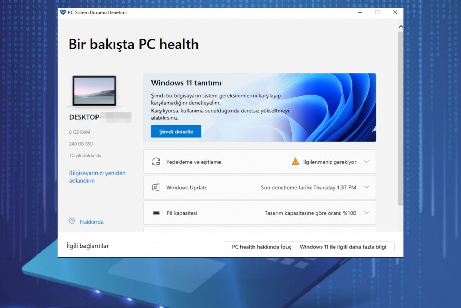Click the backup and sync arrows icon
This screenshot has width=461, height=308.
click(156, 162)
